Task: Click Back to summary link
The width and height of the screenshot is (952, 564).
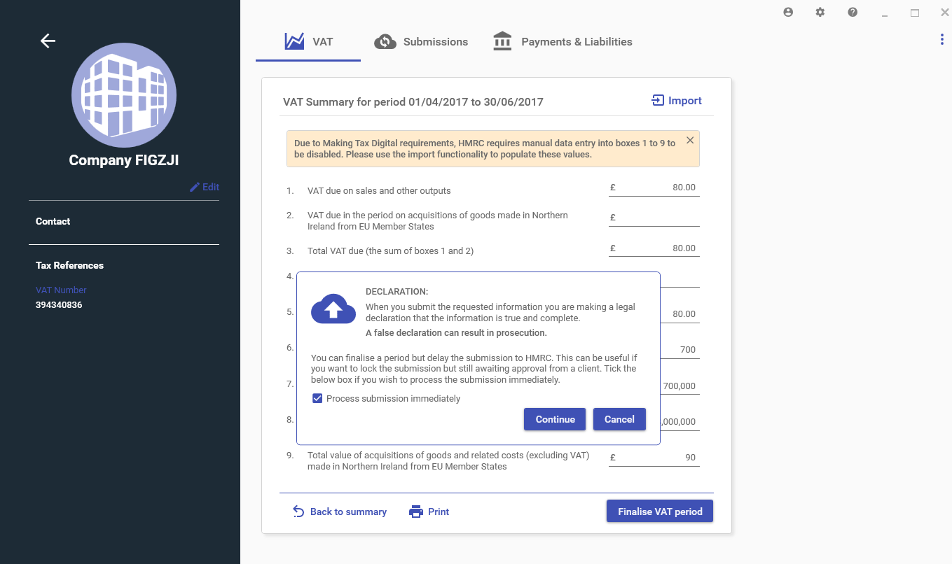Action: click(x=340, y=512)
